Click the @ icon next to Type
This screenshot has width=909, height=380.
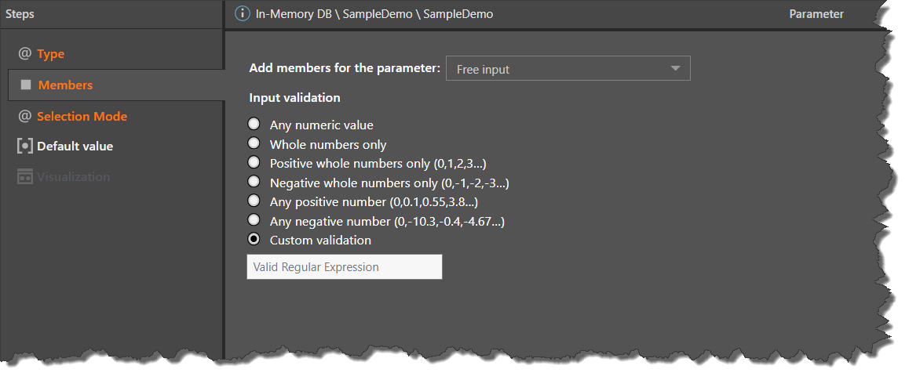(x=25, y=53)
